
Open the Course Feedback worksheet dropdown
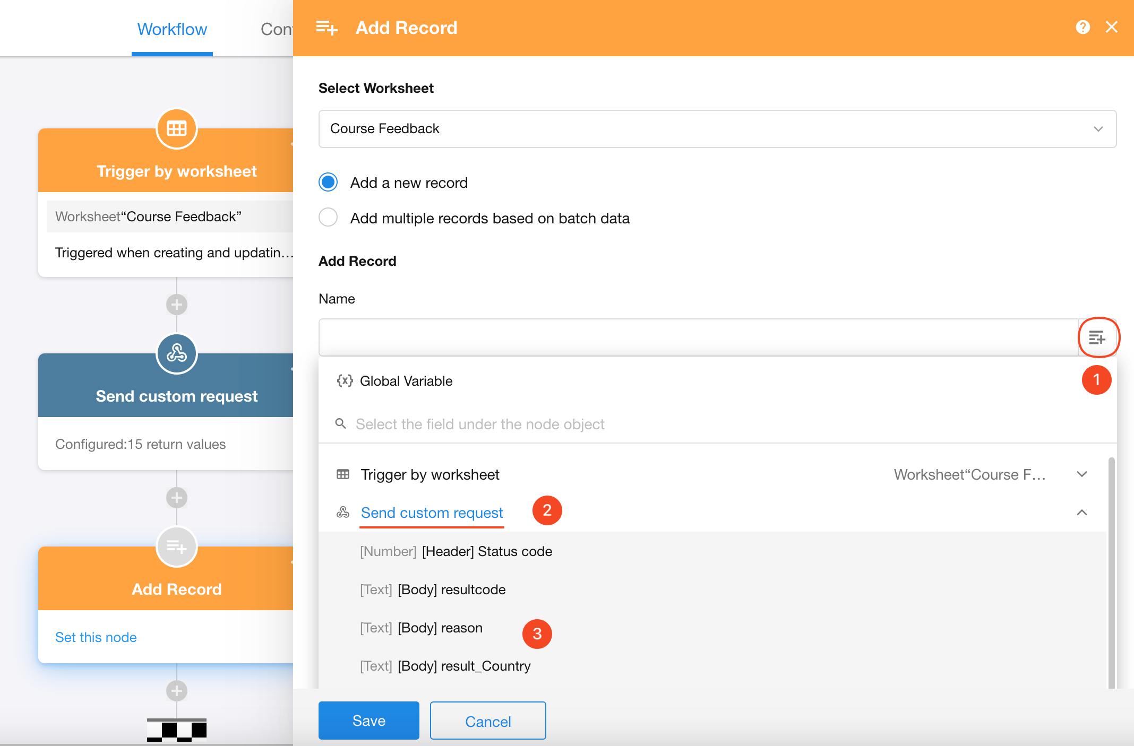[x=717, y=129]
